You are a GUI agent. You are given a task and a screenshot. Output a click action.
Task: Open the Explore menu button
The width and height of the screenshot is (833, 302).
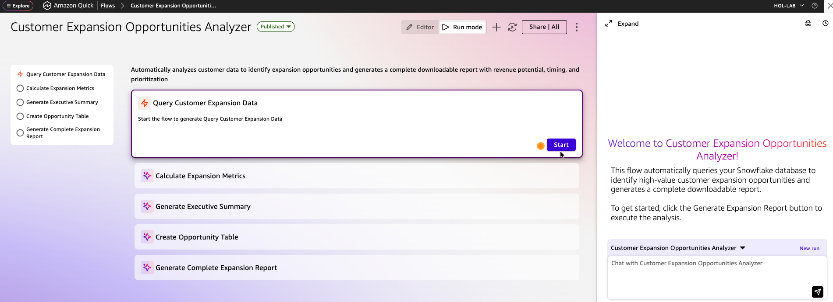[x=18, y=6]
